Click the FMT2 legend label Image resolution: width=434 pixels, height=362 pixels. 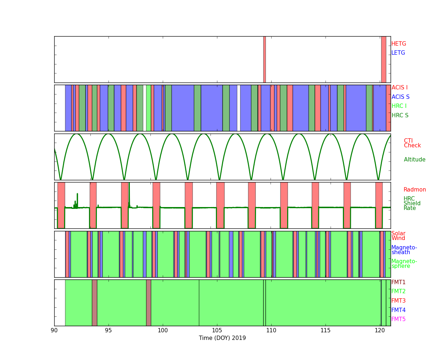(x=398, y=291)
